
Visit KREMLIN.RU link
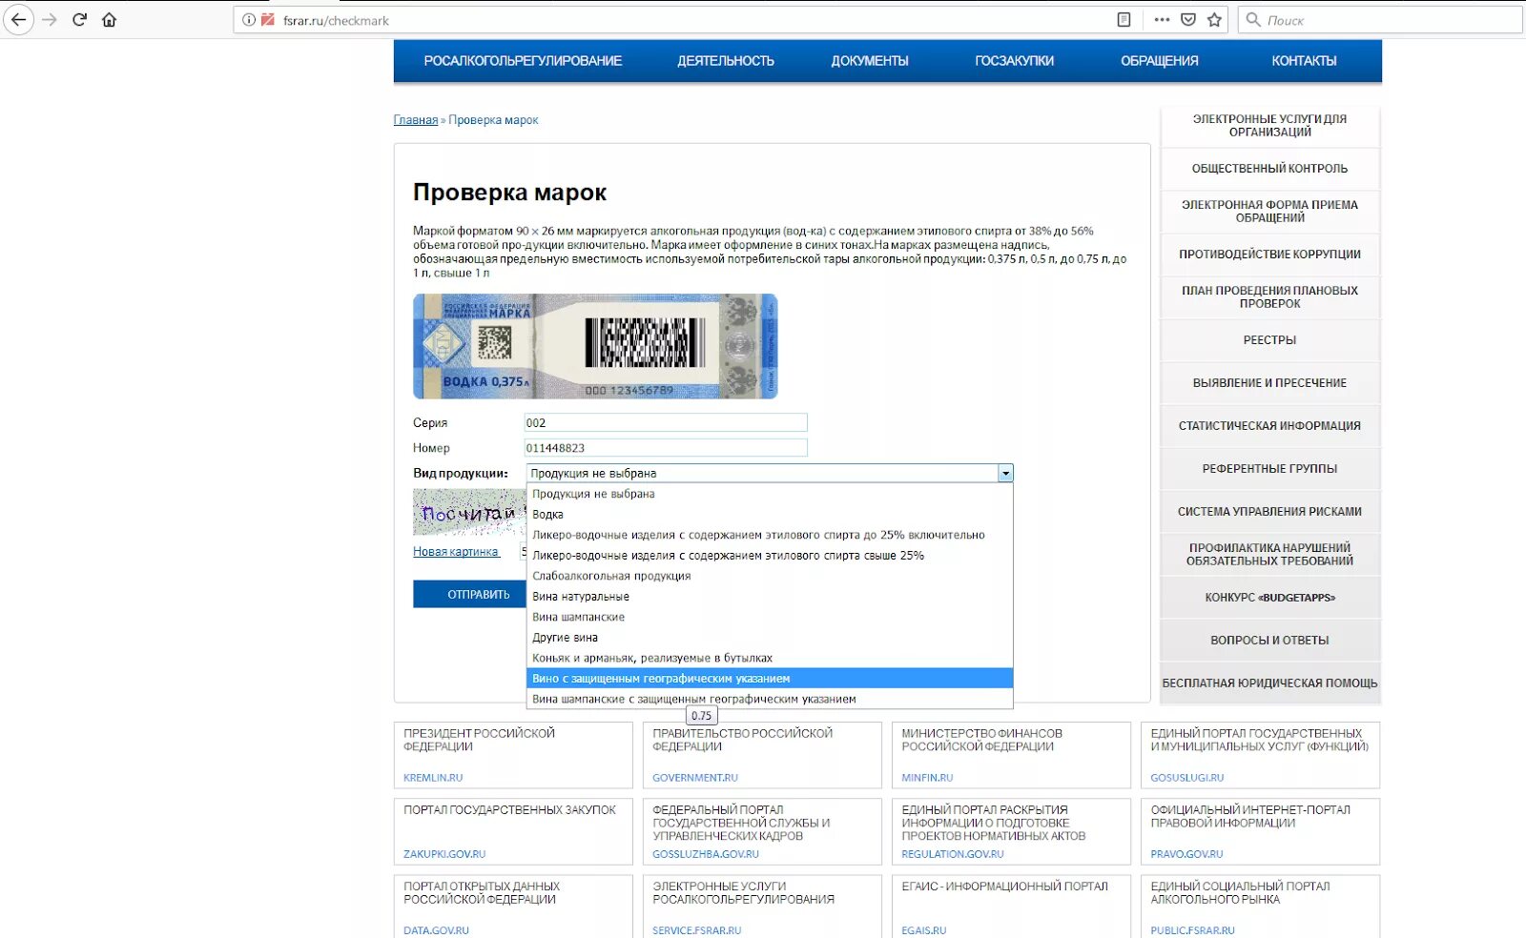tap(433, 778)
